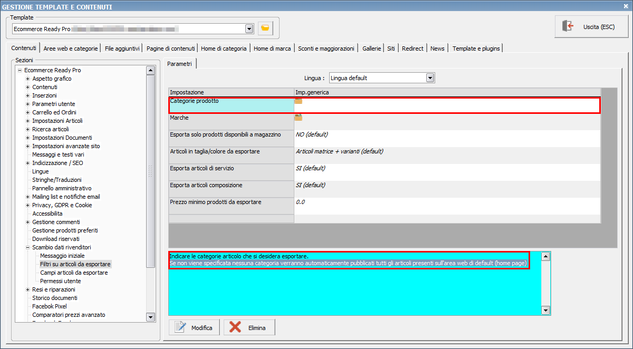Close the Gestione Template window
Image resolution: width=633 pixels, height=349 pixels.
tap(626, 6)
